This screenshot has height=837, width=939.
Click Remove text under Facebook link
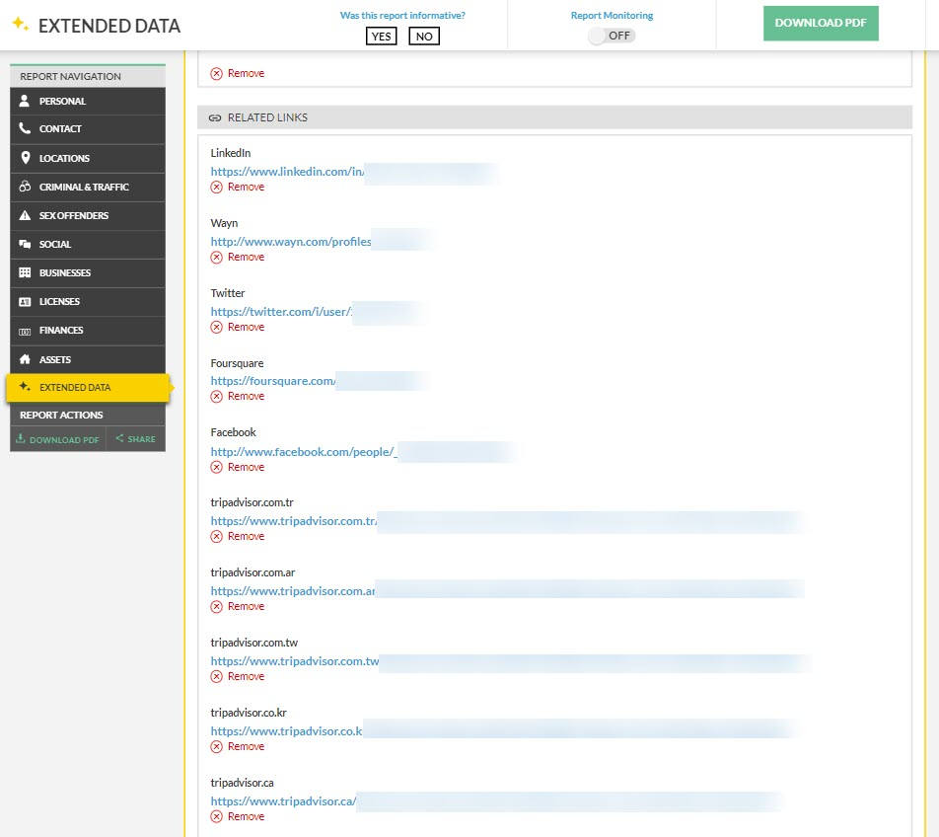click(246, 467)
